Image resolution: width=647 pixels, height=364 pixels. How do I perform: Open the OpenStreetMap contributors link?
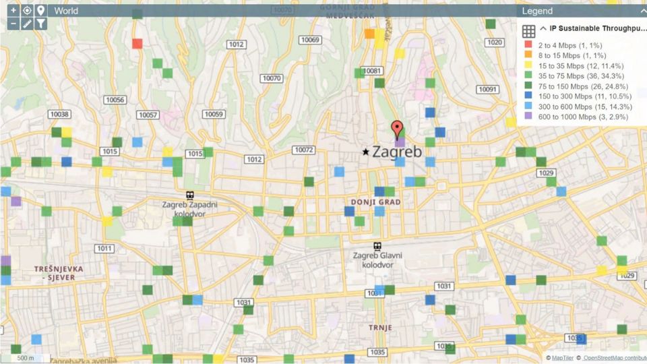(615, 358)
